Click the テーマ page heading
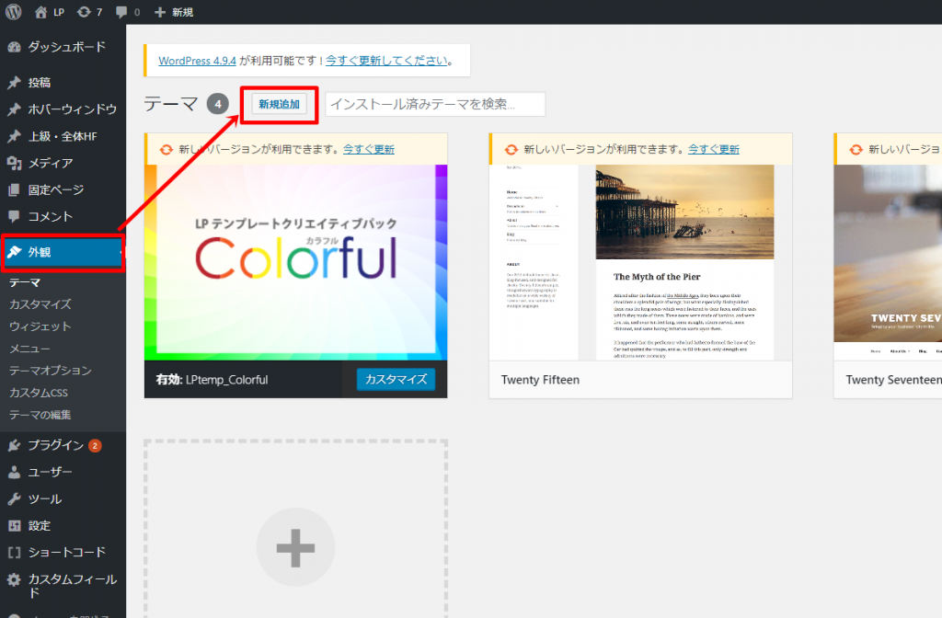Viewport: 942px width, 618px height. coord(170,104)
